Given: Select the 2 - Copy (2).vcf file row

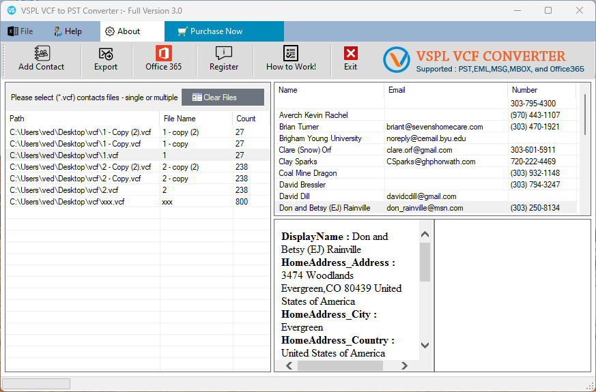Looking at the screenshot, I should [x=138, y=167].
